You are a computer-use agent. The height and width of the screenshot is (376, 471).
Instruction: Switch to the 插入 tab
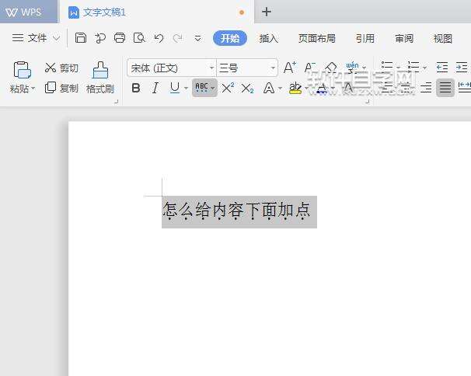[268, 38]
